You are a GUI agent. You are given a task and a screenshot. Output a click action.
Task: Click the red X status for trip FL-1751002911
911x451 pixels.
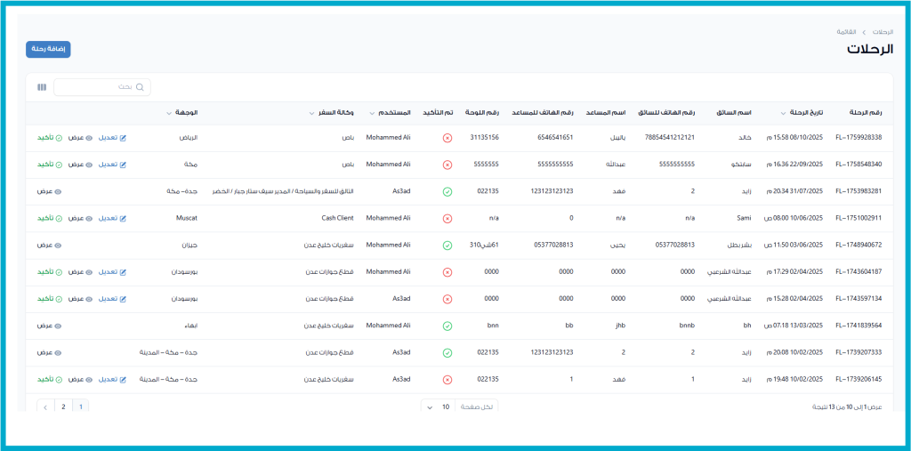[447, 218]
